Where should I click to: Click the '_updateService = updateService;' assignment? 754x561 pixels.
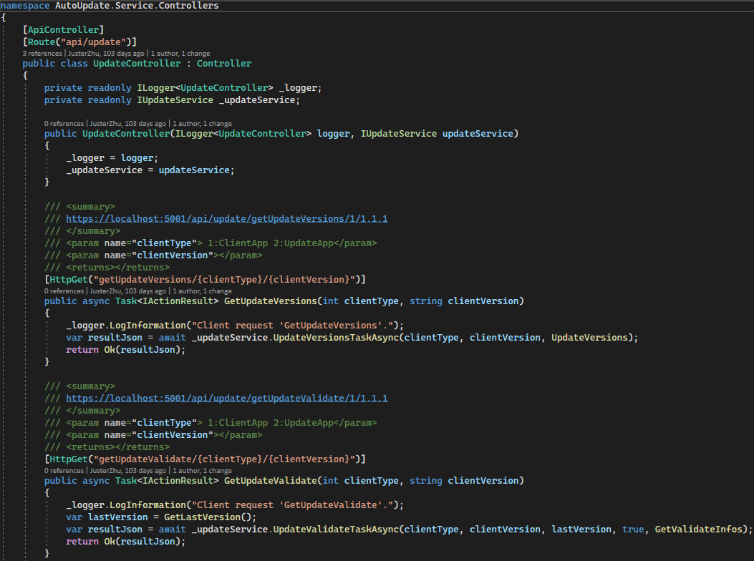tap(150, 170)
